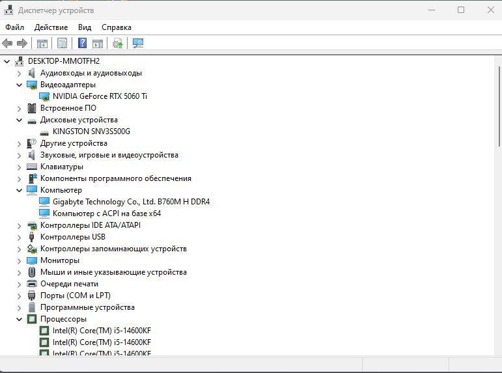Select the Мониторы category label
Viewport: 502px width, 373px height.
pos(60,260)
